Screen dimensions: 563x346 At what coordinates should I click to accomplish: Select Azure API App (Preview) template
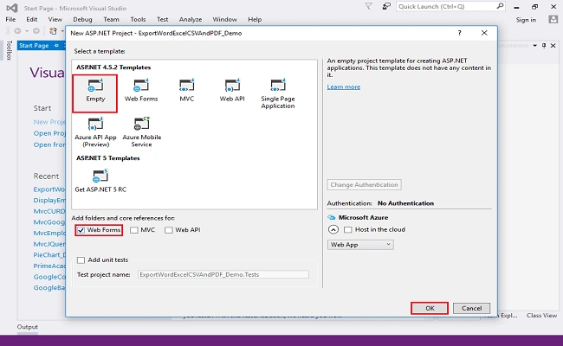(95, 132)
